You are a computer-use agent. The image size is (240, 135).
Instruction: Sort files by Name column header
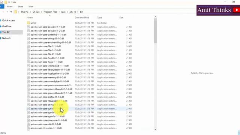[30, 18]
